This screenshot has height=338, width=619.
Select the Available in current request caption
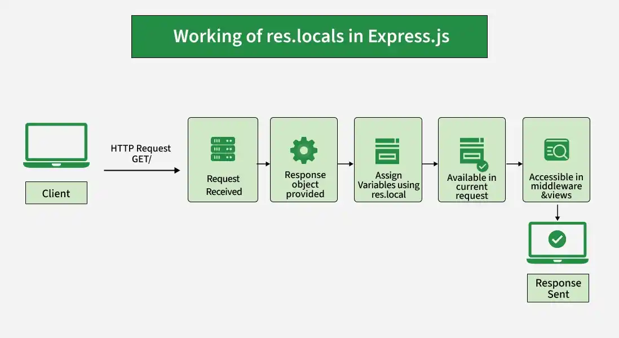(472, 186)
